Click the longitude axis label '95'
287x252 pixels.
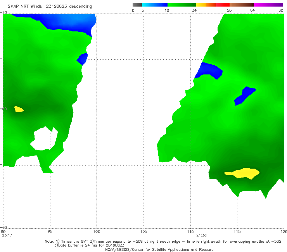point(50,231)
